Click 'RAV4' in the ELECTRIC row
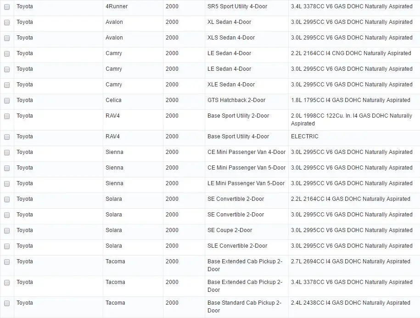 [x=112, y=136]
